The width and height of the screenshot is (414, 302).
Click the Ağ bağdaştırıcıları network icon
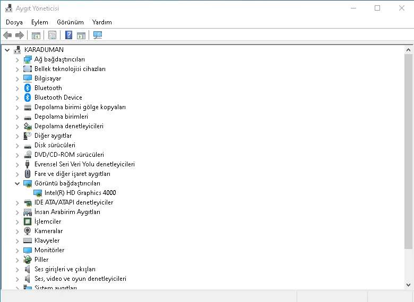[28, 59]
